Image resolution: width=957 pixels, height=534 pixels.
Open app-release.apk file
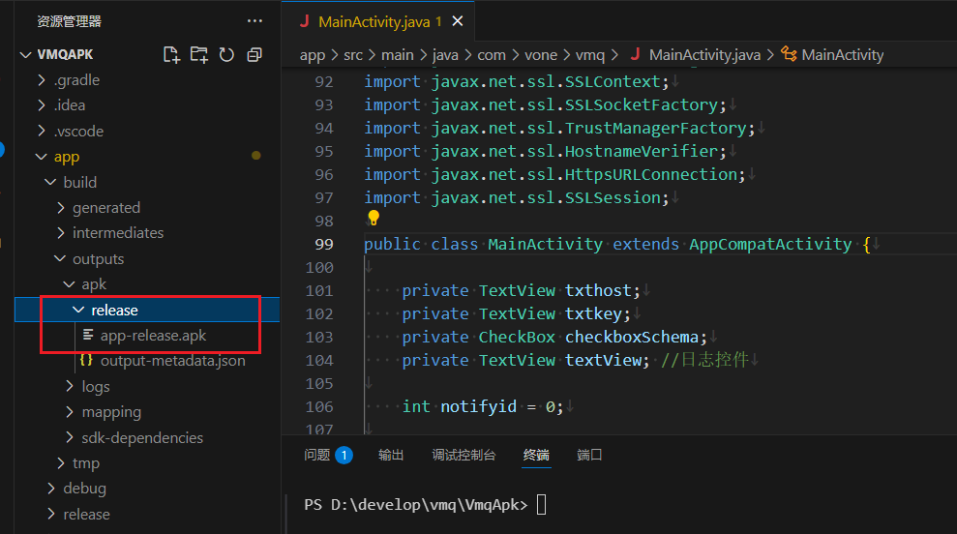tap(153, 335)
